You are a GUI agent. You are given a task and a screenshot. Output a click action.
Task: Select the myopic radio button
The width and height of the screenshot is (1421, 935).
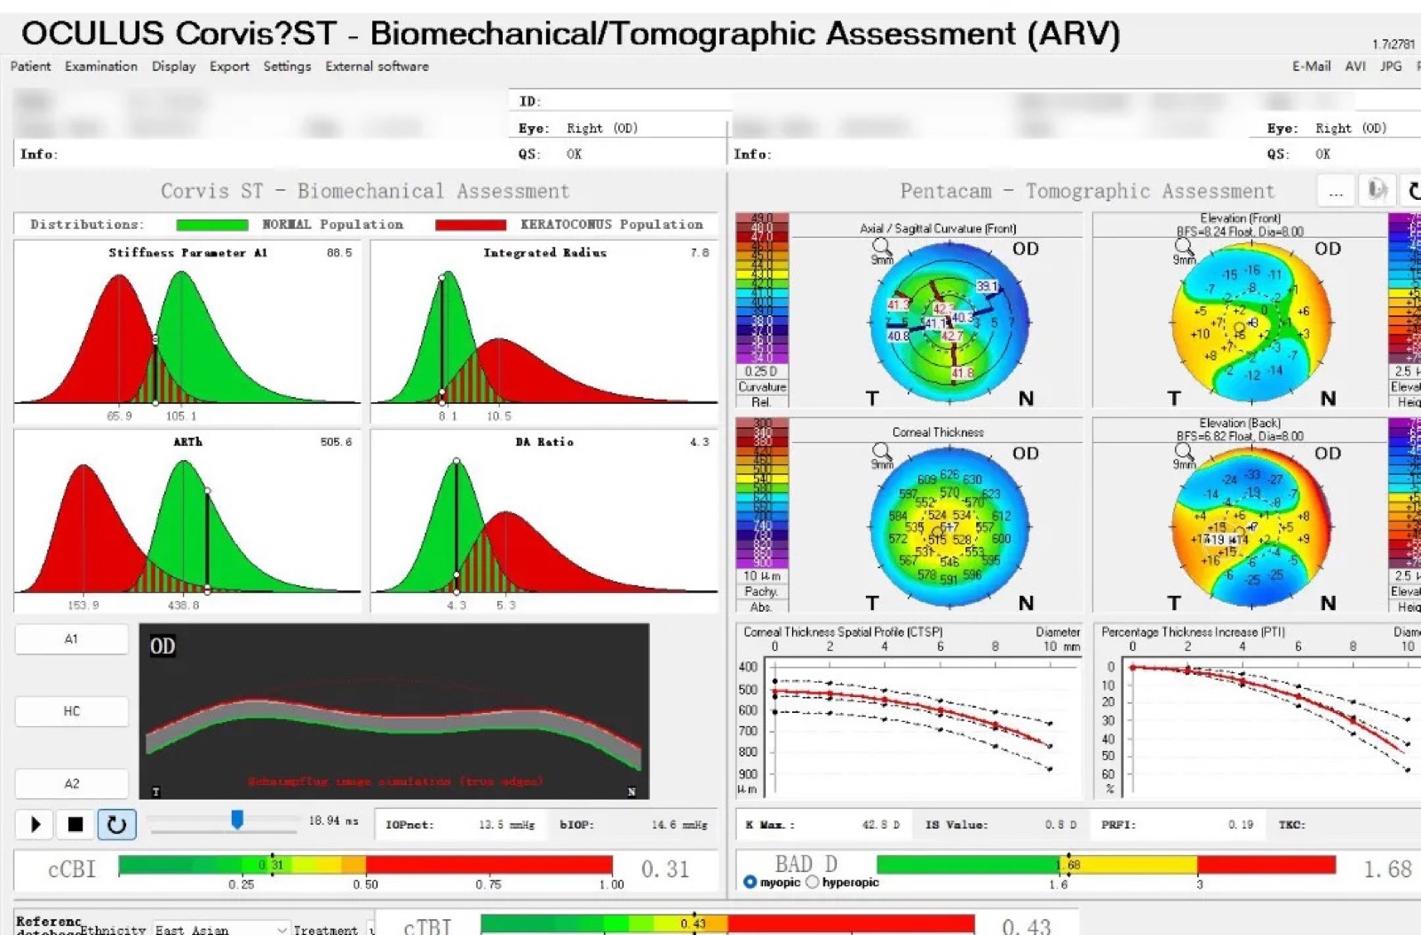(750, 882)
